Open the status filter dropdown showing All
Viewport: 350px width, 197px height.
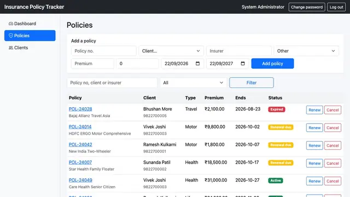click(193, 83)
